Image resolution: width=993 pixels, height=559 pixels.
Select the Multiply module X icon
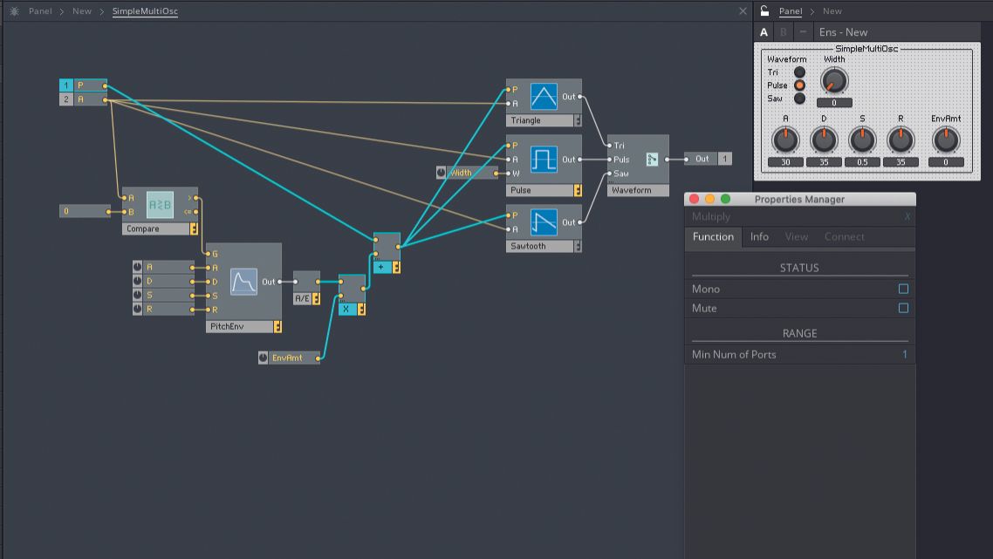click(x=346, y=307)
